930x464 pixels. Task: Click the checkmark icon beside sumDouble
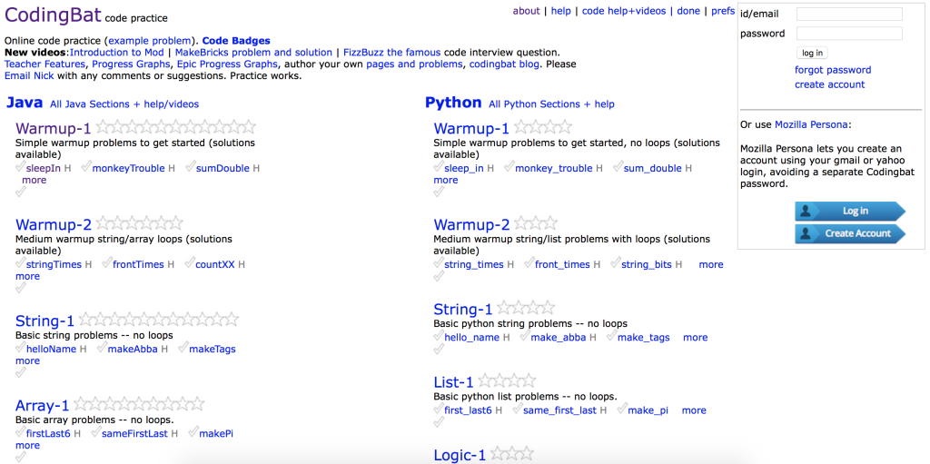click(191, 167)
